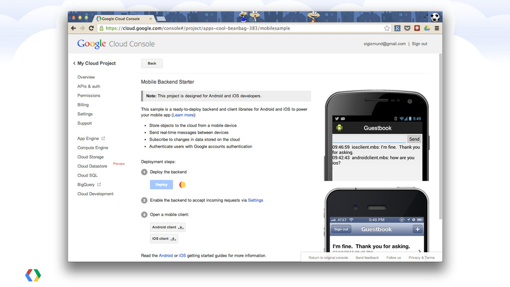
Task: Open Privacy & Terms footer link
Action: click(x=421, y=258)
